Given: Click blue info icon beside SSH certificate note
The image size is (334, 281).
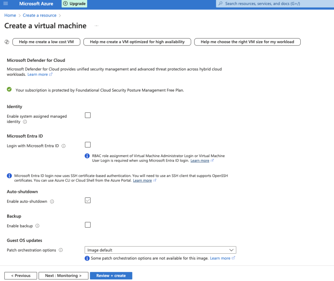Looking at the screenshot, I should coord(9,176).
